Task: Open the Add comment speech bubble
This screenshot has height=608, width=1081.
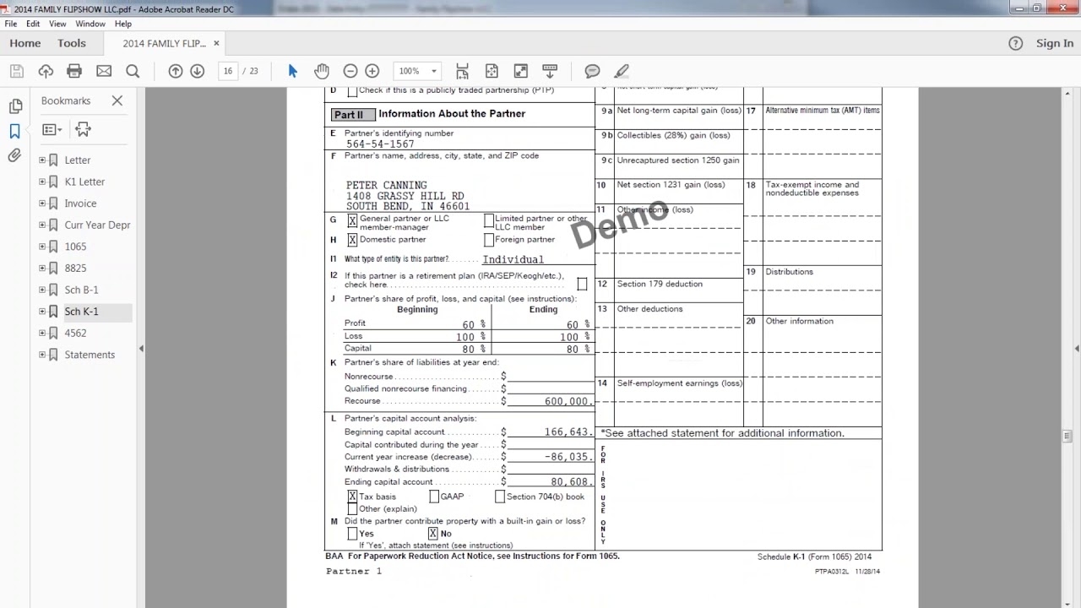Action: point(593,71)
